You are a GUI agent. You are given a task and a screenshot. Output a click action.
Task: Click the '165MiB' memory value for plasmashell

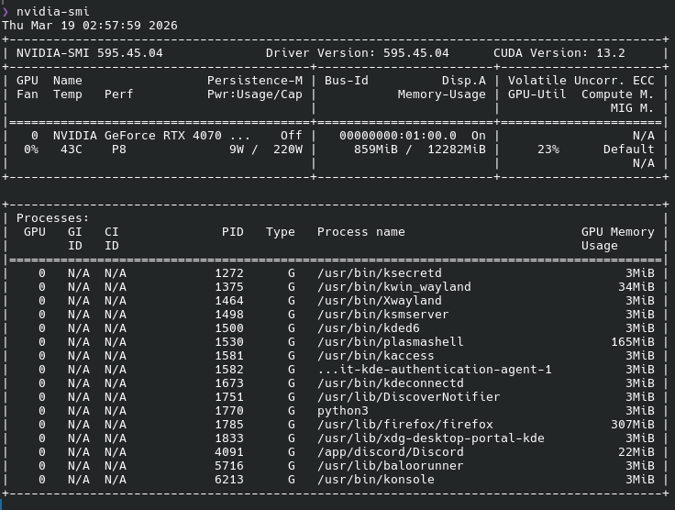tap(633, 342)
